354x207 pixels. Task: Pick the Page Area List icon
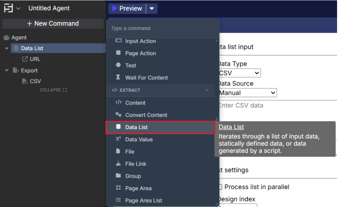(x=118, y=200)
